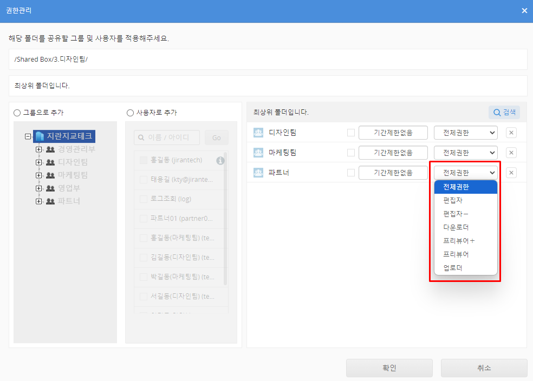The width and height of the screenshot is (533, 381).
Task: Expand the 경영관리부 tree node
Action: point(38,149)
